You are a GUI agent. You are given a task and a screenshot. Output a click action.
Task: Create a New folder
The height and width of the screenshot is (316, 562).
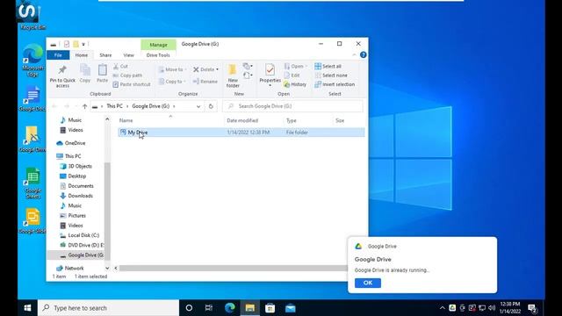pos(233,76)
